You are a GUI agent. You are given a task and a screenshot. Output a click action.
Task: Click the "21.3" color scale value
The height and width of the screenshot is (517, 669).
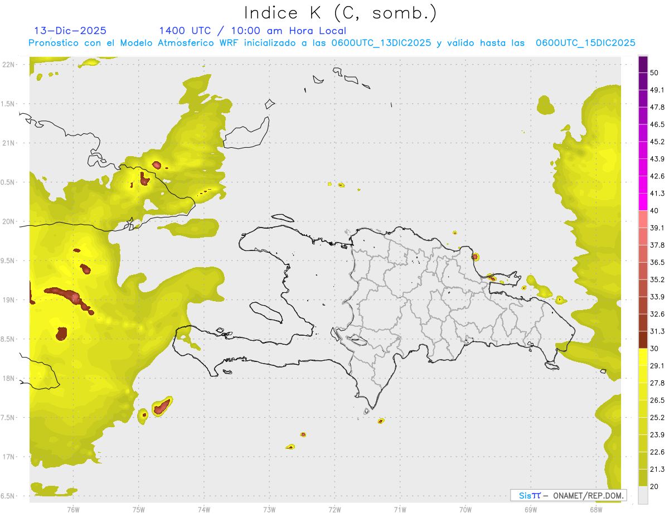coord(657,470)
